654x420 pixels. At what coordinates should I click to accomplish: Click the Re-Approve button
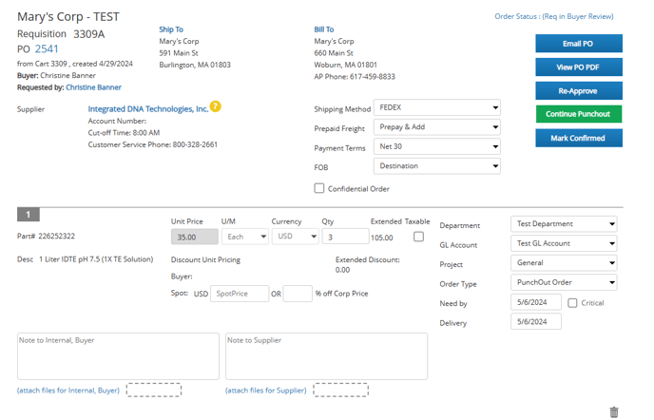pyautogui.click(x=579, y=91)
